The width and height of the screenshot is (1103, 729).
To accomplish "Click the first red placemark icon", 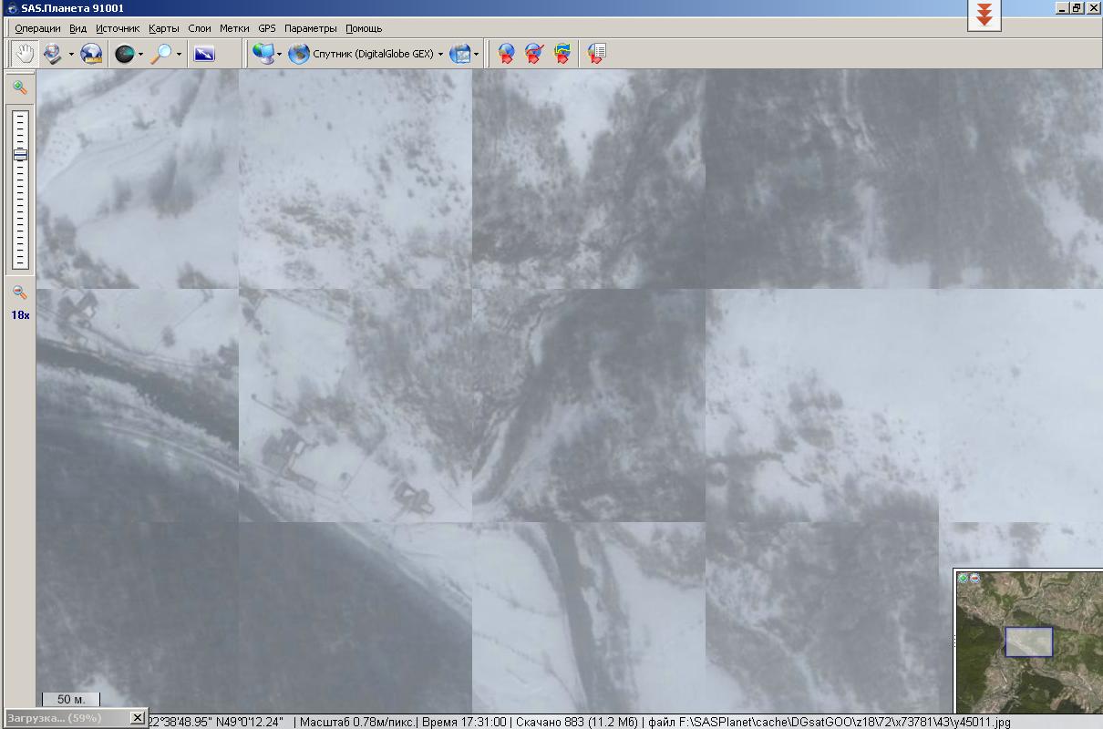I will [506, 54].
